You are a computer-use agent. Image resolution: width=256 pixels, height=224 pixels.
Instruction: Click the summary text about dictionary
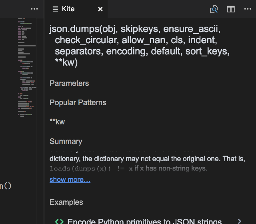[147, 158]
